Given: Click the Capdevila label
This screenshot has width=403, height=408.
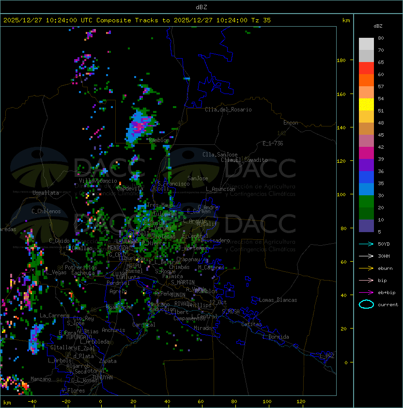Looking at the screenshot, I should (x=130, y=188).
